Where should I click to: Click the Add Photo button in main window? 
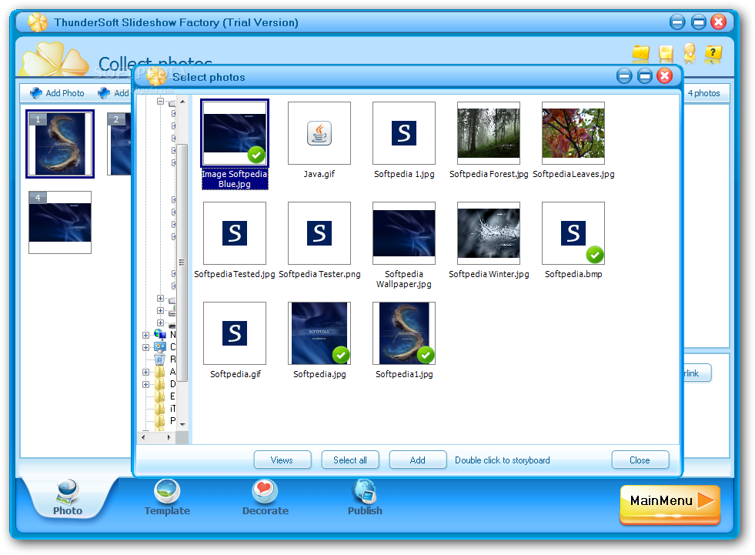tap(57, 93)
